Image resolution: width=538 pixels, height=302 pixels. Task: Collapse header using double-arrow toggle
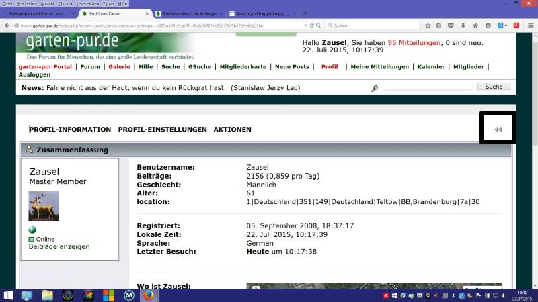click(x=498, y=129)
